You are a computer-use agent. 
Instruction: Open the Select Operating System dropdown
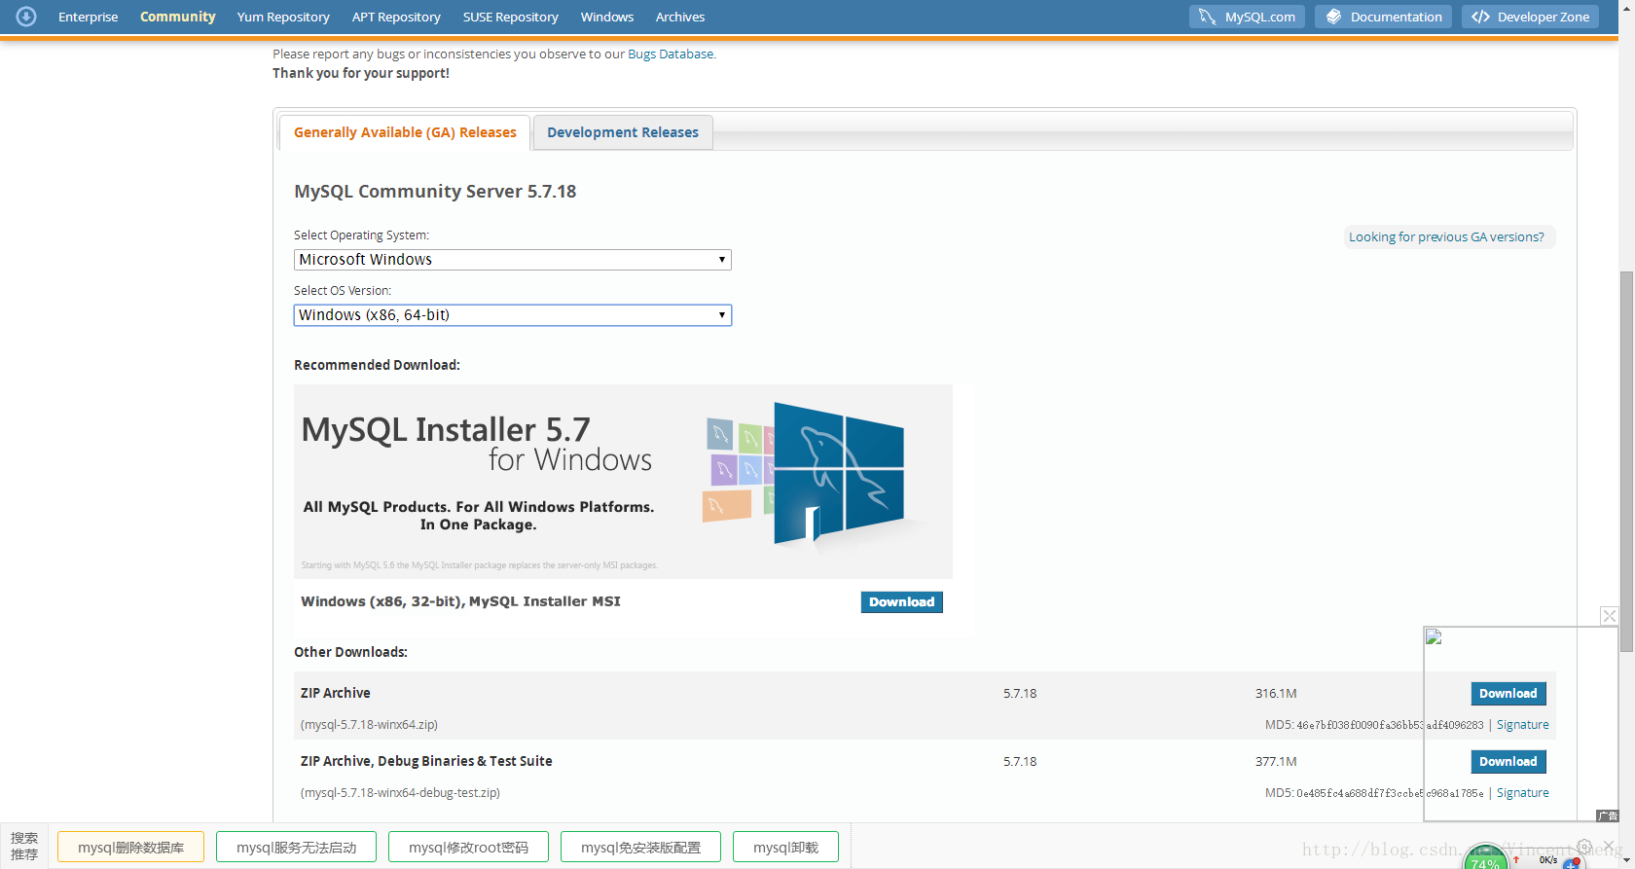pyautogui.click(x=512, y=260)
